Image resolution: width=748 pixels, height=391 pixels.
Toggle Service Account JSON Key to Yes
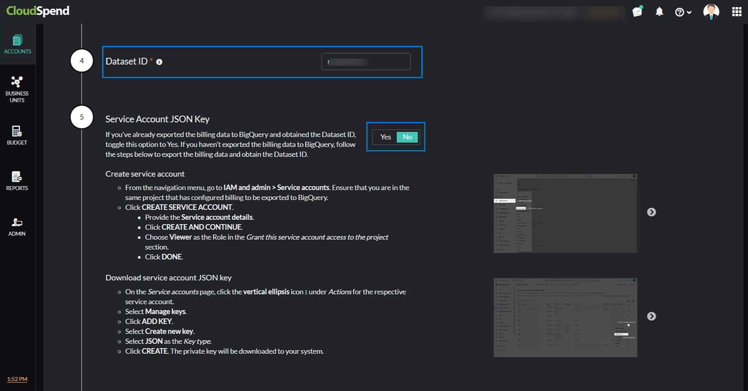(x=385, y=137)
